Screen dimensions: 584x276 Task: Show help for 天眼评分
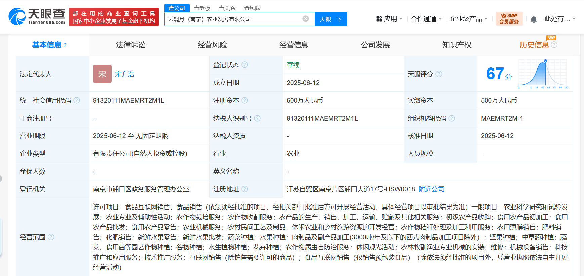pos(439,74)
